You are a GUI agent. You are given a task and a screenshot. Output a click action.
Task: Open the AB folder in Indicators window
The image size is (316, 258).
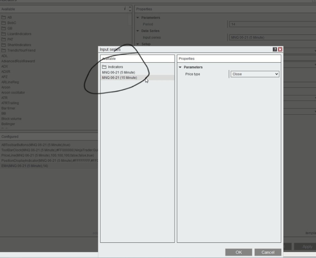10,17
